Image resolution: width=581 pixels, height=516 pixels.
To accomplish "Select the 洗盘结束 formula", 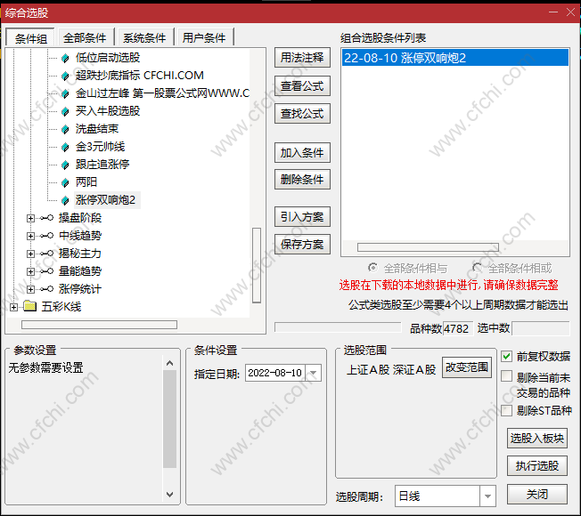I will tap(97, 129).
